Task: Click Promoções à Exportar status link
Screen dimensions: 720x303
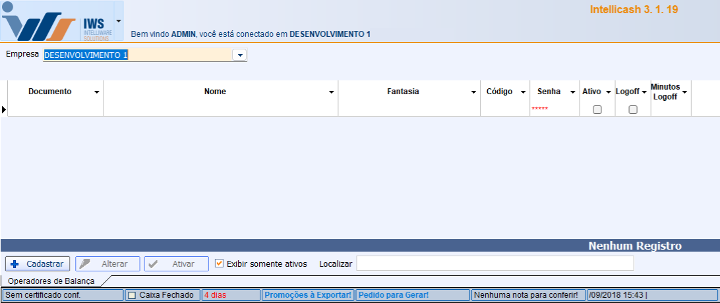Action: tap(307, 295)
